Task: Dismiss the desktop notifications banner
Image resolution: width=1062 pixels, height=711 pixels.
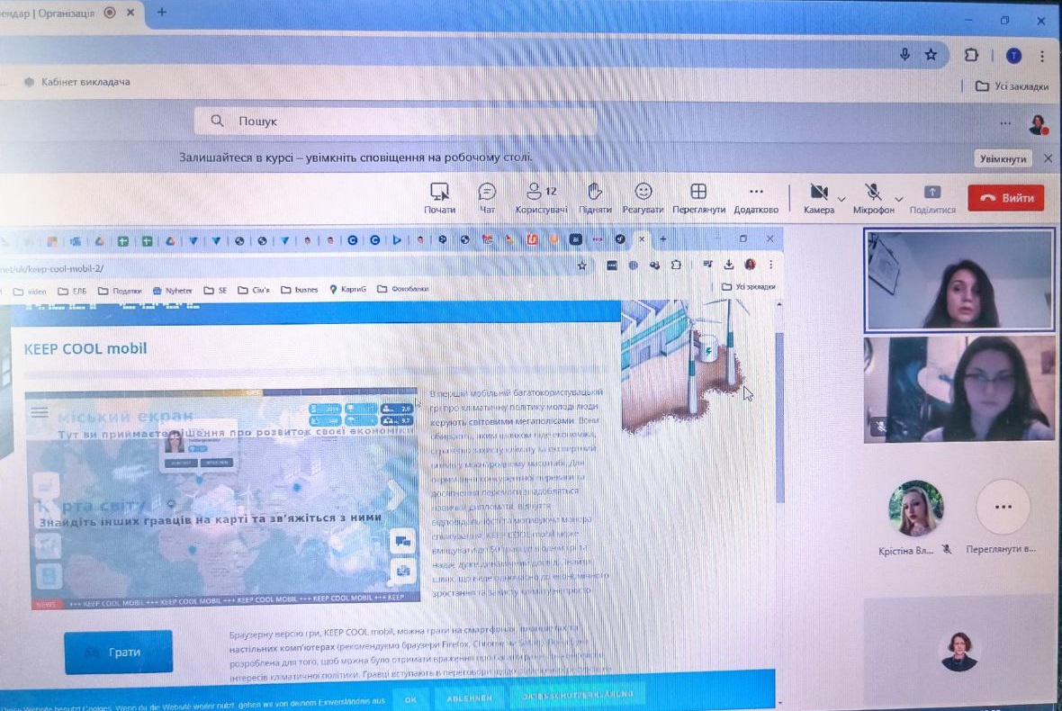Action: tap(1048, 157)
